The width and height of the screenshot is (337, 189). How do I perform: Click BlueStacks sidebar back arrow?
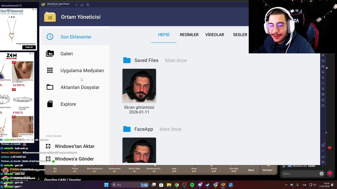(x=323, y=151)
